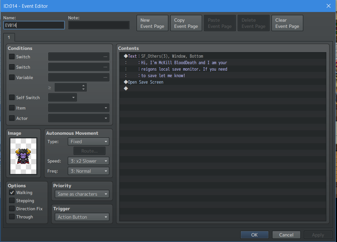Open the Self Switch dropdown

pyautogui.click(x=63, y=98)
